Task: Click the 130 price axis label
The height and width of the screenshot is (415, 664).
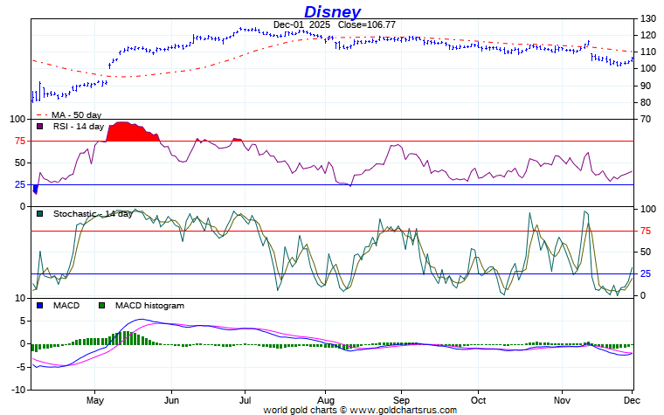Action: (648, 18)
